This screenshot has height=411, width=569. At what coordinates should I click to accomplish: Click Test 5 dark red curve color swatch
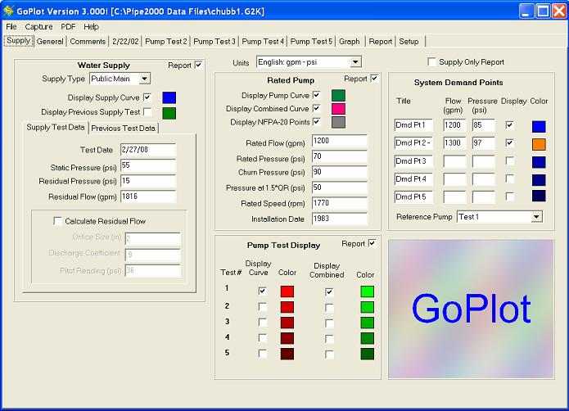[x=287, y=354]
